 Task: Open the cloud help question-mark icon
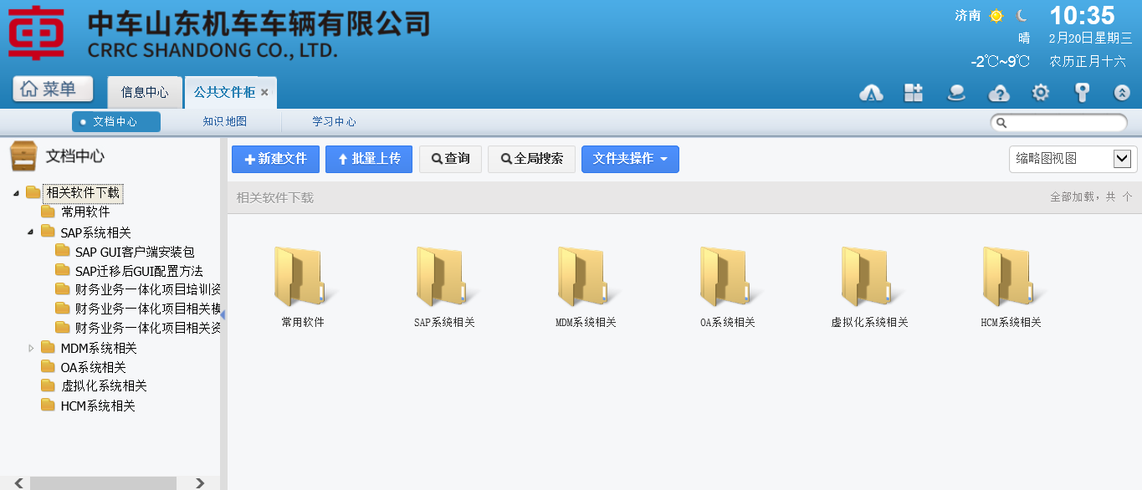click(999, 93)
